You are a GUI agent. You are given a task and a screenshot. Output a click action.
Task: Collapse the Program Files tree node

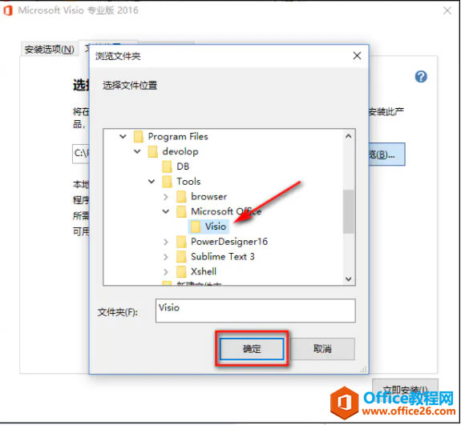123,137
